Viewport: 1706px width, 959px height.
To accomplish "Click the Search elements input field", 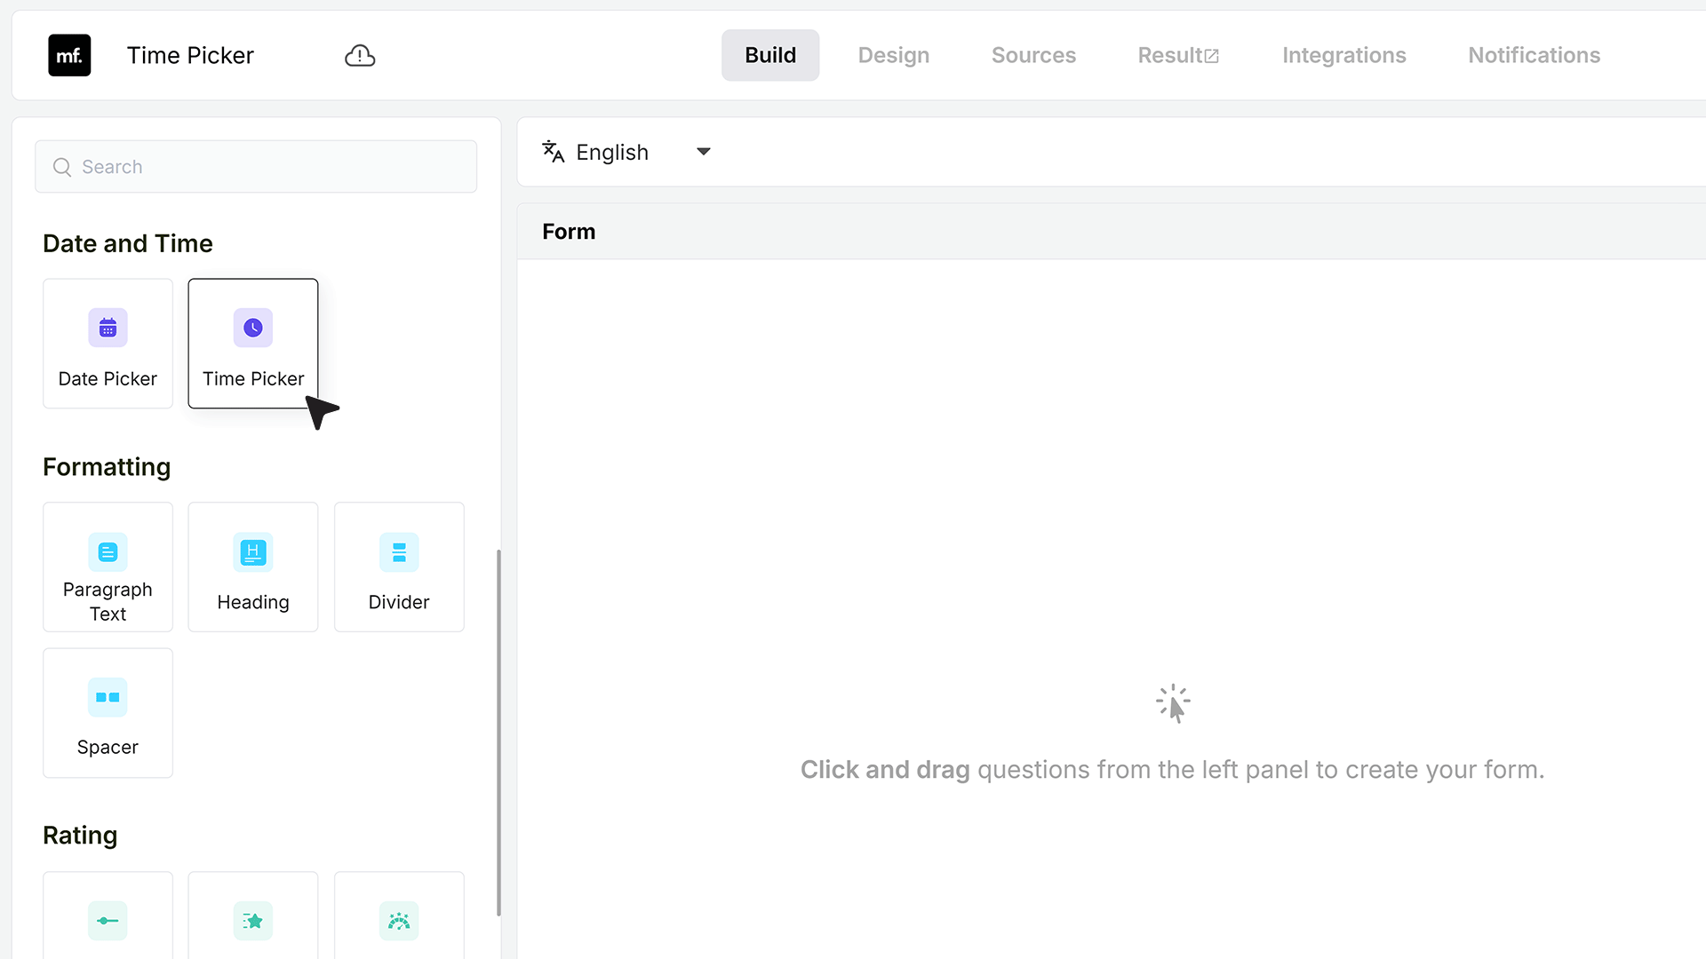I will point(256,167).
